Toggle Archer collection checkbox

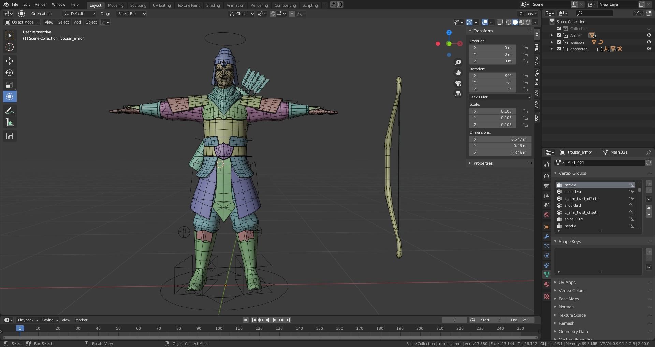(559, 35)
